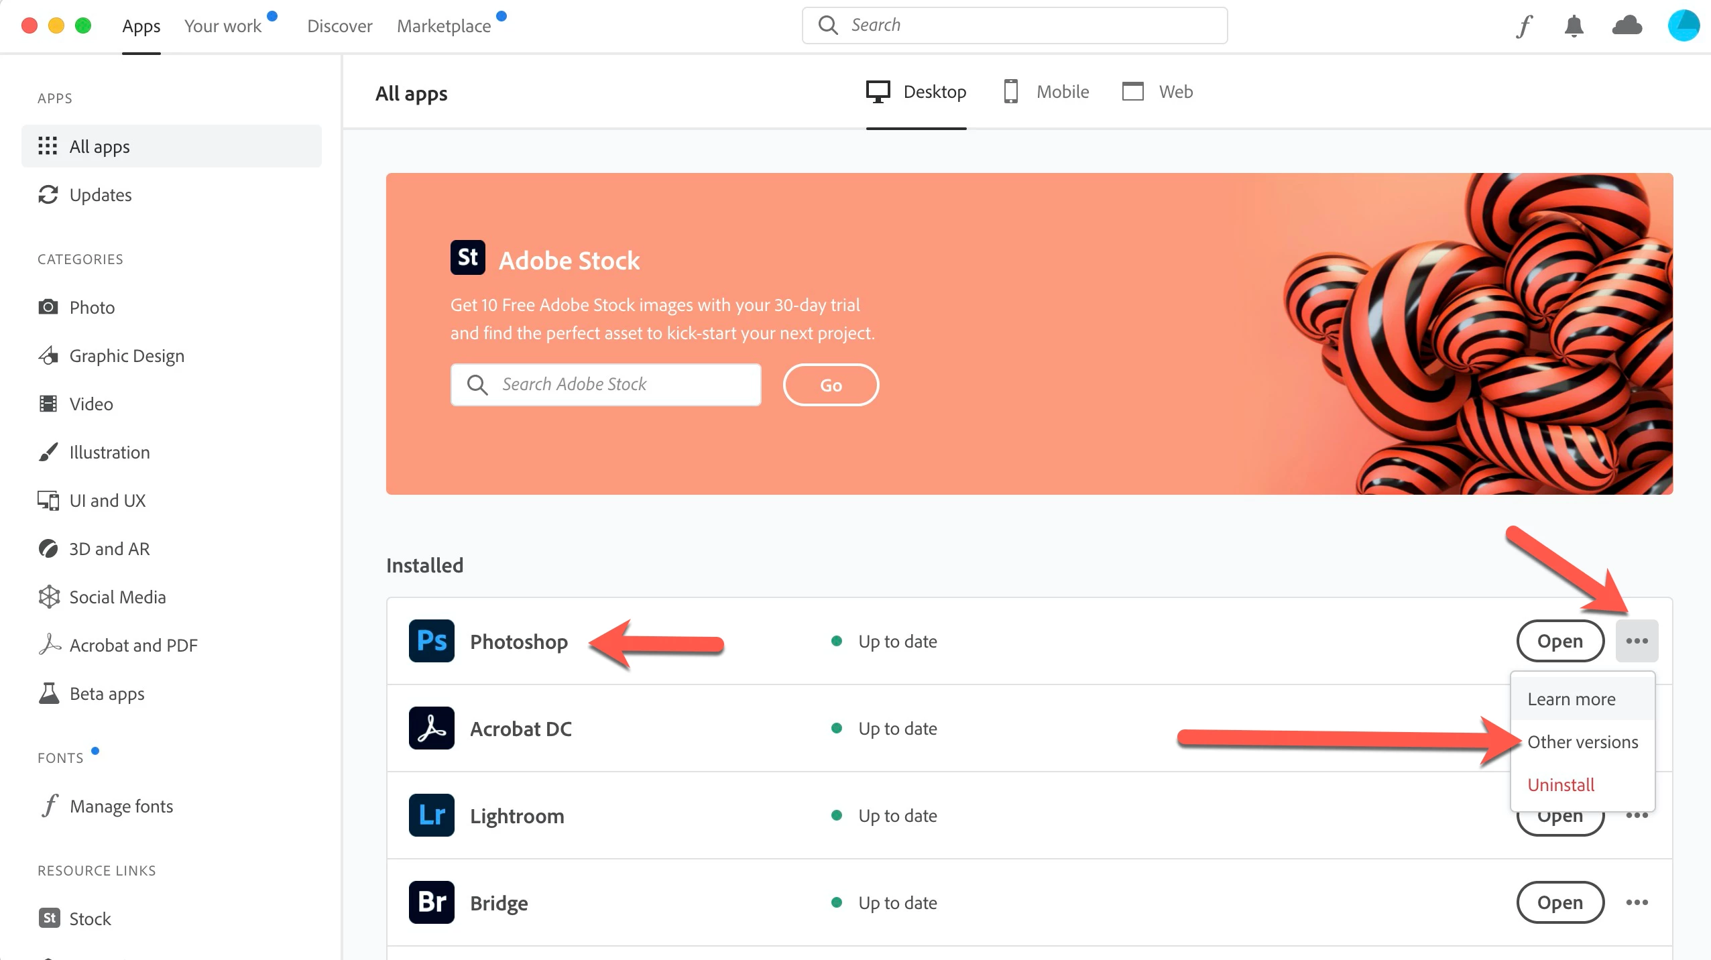Click the fonts icon in top bar
The height and width of the screenshot is (960, 1711).
pyautogui.click(x=1525, y=26)
